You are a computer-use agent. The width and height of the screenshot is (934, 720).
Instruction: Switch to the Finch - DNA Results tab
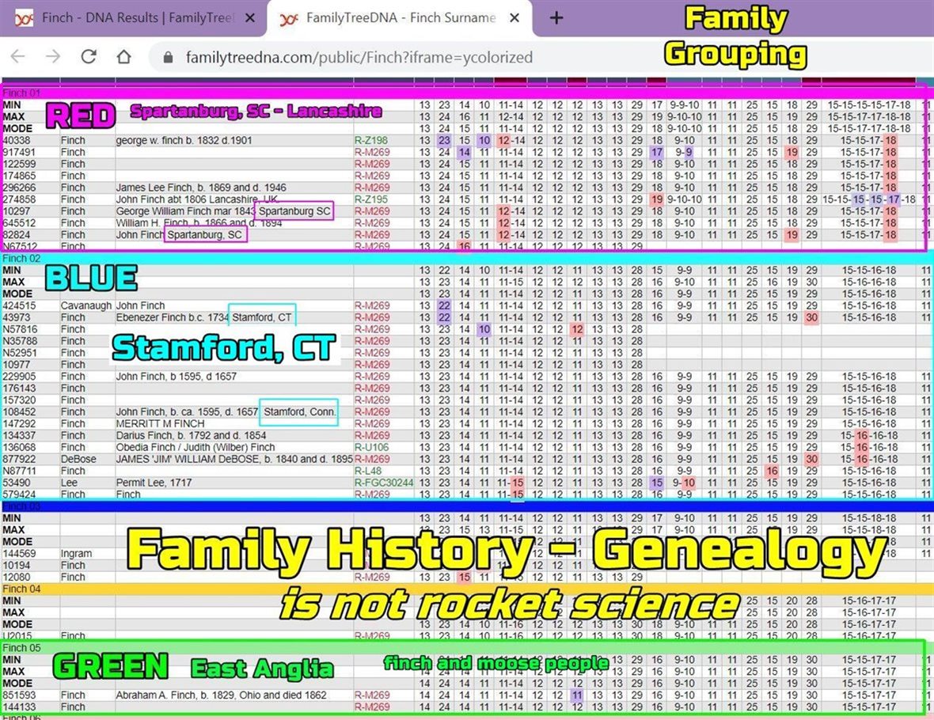(x=135, y=17)
